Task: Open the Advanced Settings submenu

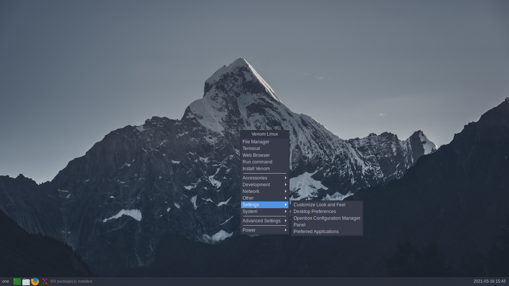Action: [265, 221]
